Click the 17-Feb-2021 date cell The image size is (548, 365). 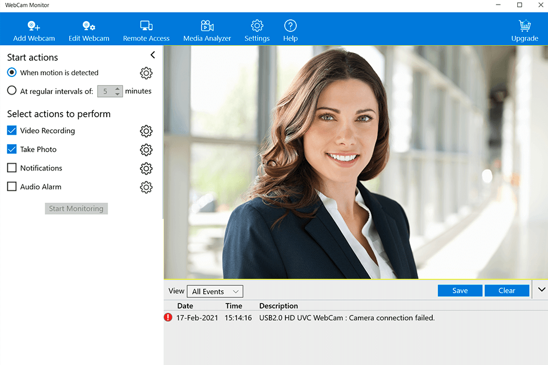click(x=197, y=318)
